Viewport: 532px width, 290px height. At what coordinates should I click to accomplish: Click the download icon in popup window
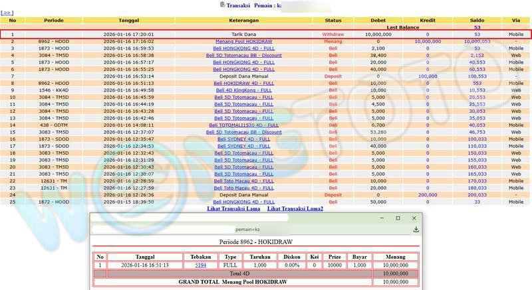point(416,230)
